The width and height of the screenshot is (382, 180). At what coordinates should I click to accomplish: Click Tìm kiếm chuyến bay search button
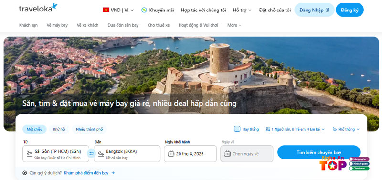pos(318,152)
